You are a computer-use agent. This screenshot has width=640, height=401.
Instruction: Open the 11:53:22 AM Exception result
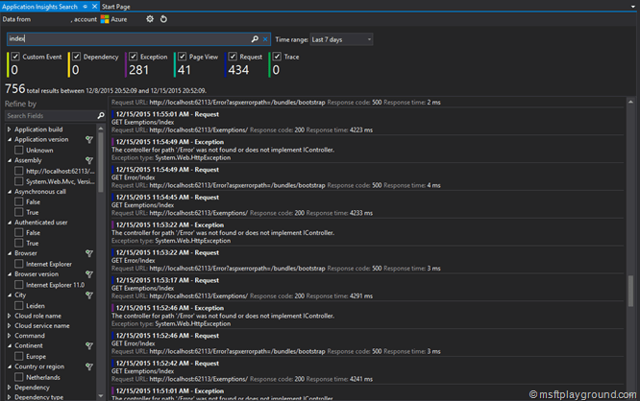[367, 233]
